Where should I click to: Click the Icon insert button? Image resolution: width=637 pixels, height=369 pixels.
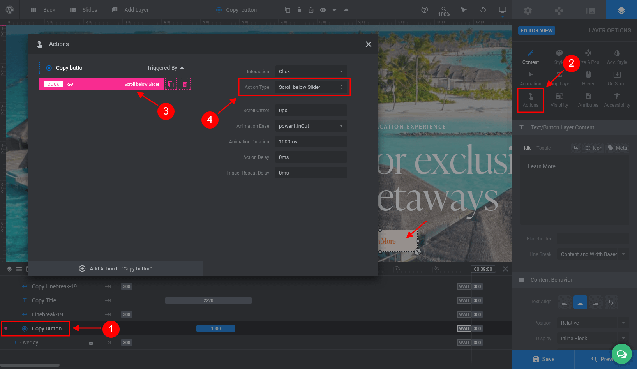coord(594,148)
